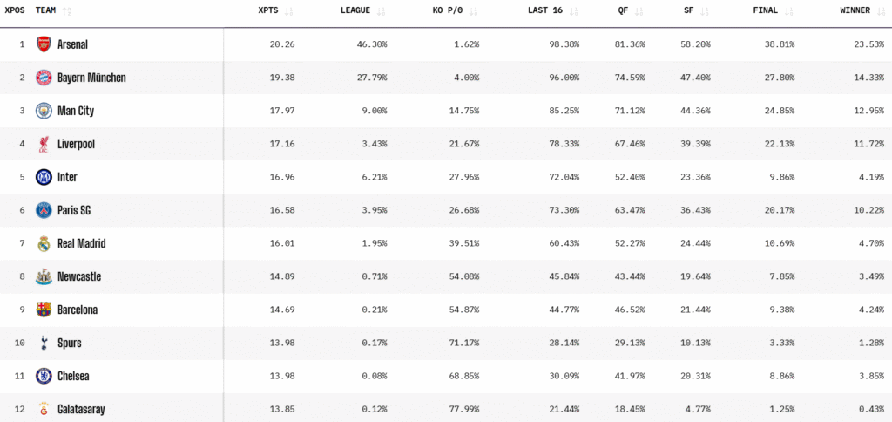The width and height of the screenshot is (892, 422).
Task: Click the Bayern München crest icon
Action: click(44, 78)
